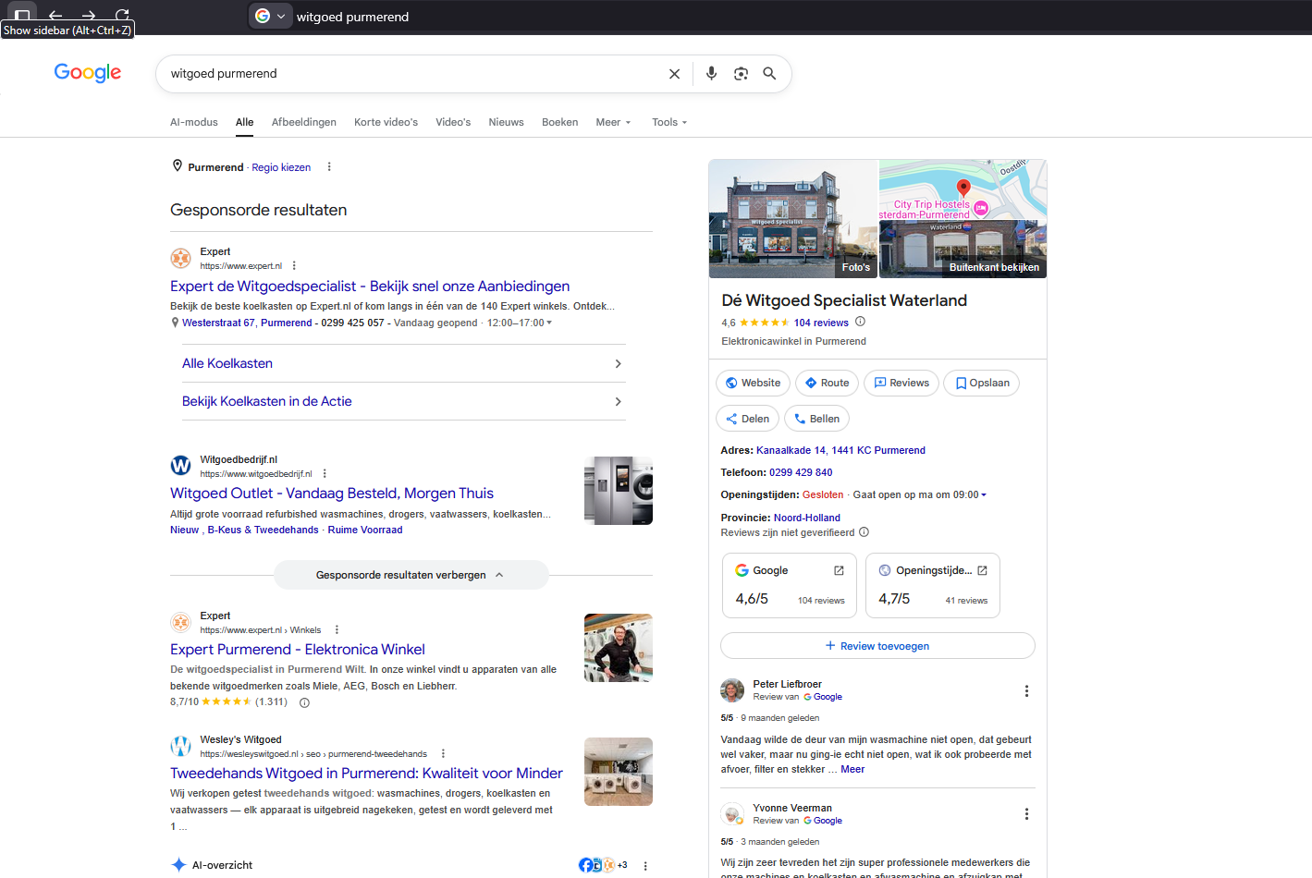Go forward using the browser forward arrow

89,16
